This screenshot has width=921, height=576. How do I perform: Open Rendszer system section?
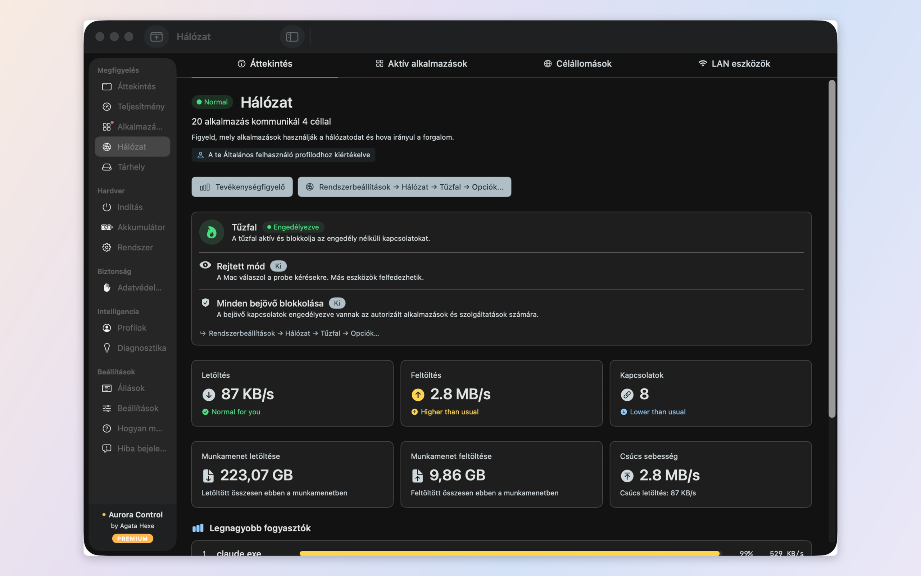click(132, 247)
